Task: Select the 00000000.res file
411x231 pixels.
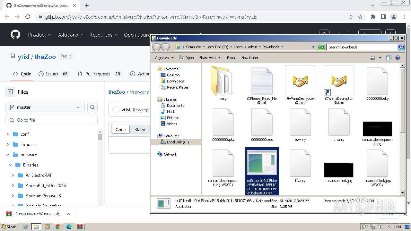Action: [x=262, y=123]
